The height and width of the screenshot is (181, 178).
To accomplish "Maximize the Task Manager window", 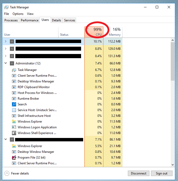I will tap(157, 7).
